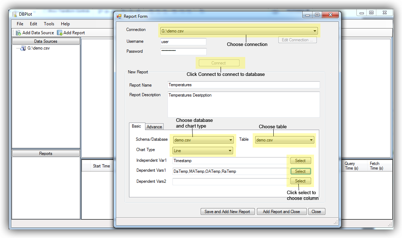Click Select button for Dependent Vars2
The image size is (402, 238).
(300, 181)
